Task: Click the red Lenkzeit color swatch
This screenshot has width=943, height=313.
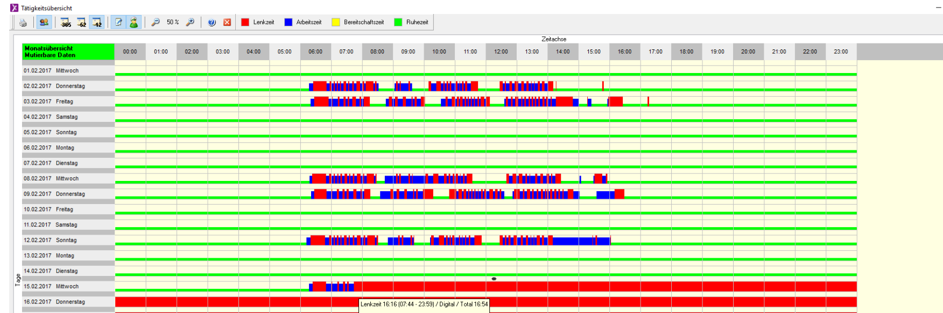Action: [x=245, y=23]
